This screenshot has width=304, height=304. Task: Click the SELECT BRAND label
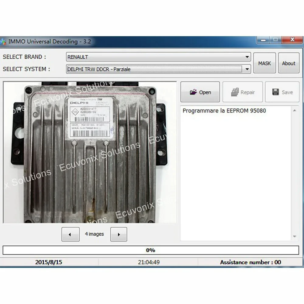(24, 57)
